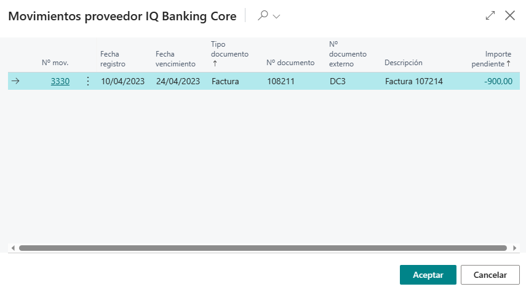Click the horizontal scrollbar right arrow
526x292 pixels.
tap(514, 248)
